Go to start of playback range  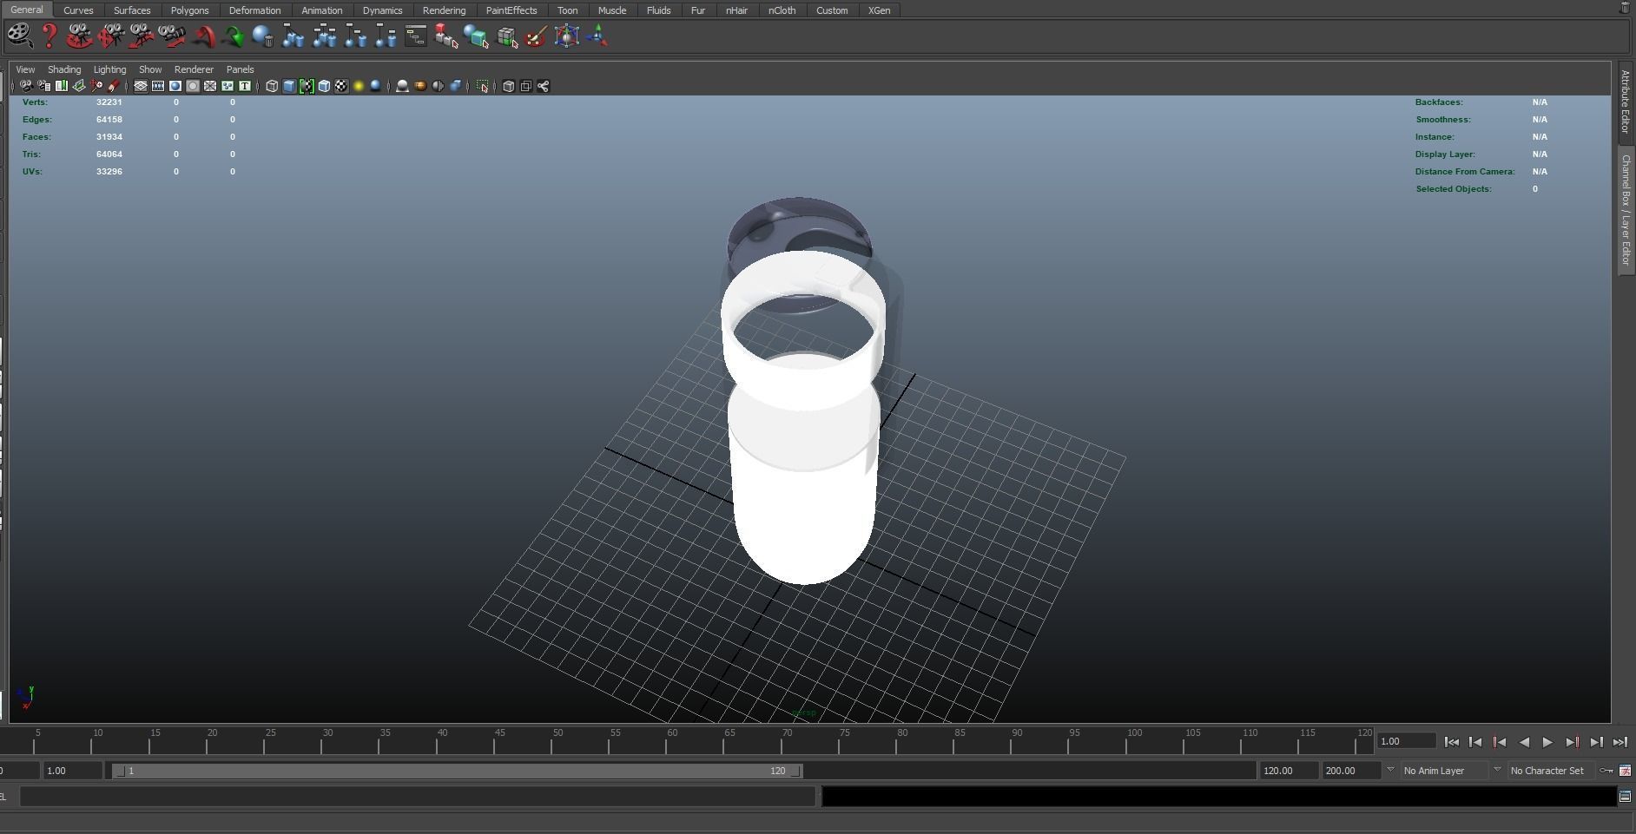pos(1451,742)
